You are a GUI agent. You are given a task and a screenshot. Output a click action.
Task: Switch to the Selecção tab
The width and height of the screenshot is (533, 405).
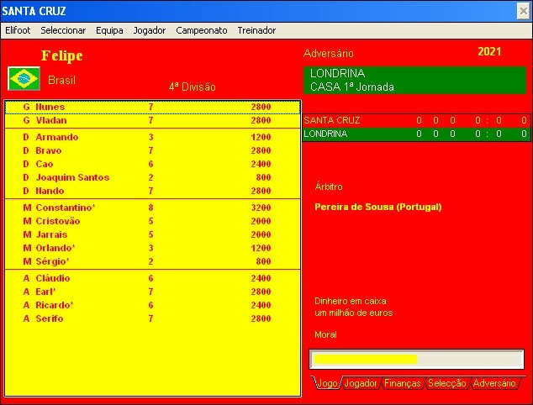(x=446, y=383)
